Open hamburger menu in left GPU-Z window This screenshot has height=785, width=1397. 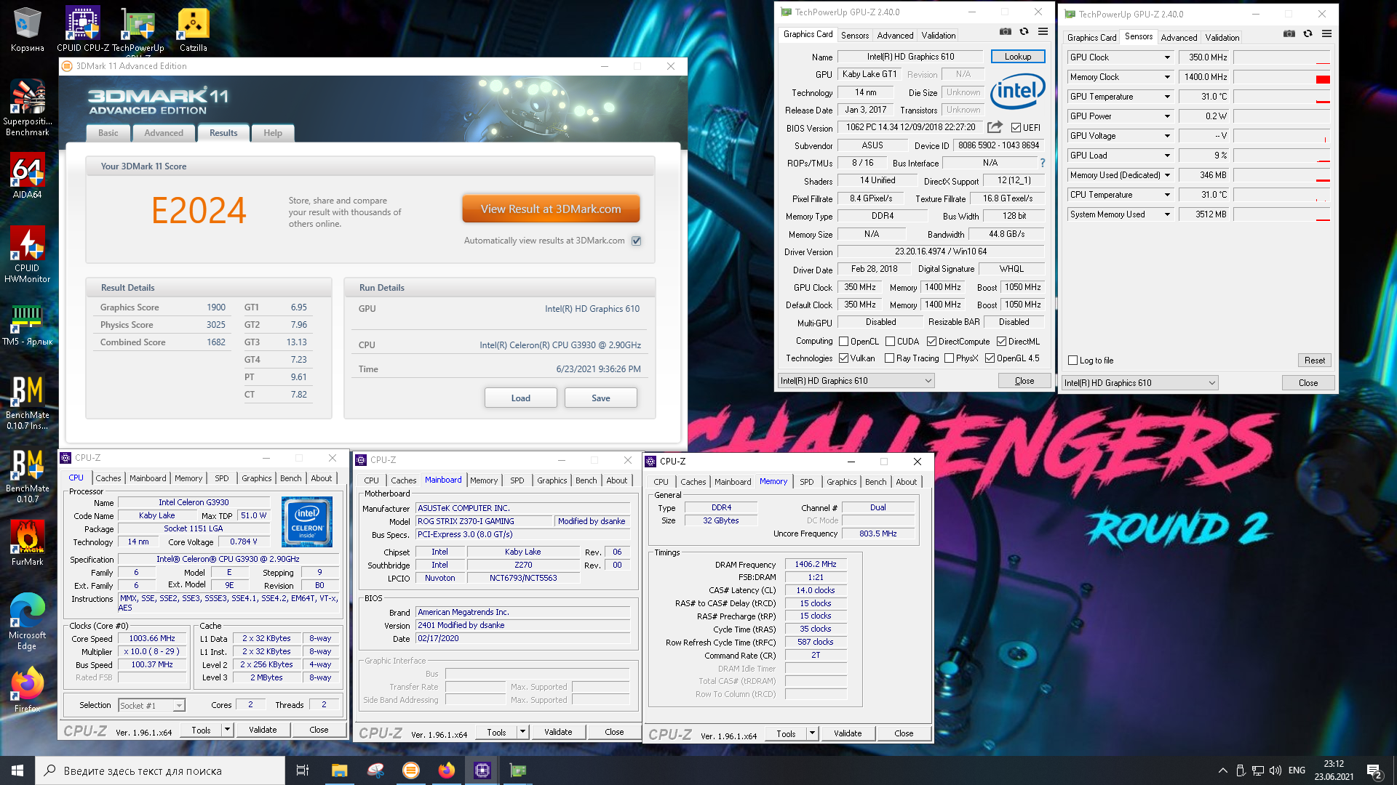[1043, 31]
